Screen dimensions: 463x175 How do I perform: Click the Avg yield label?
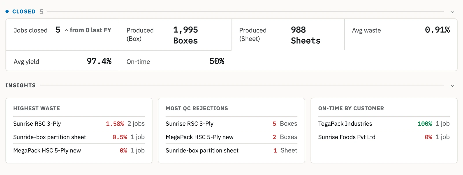tap(26, 62)
